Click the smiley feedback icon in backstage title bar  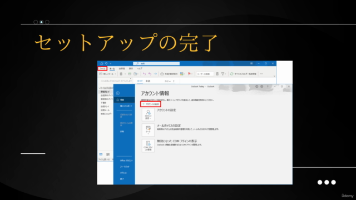click(257, 87)
